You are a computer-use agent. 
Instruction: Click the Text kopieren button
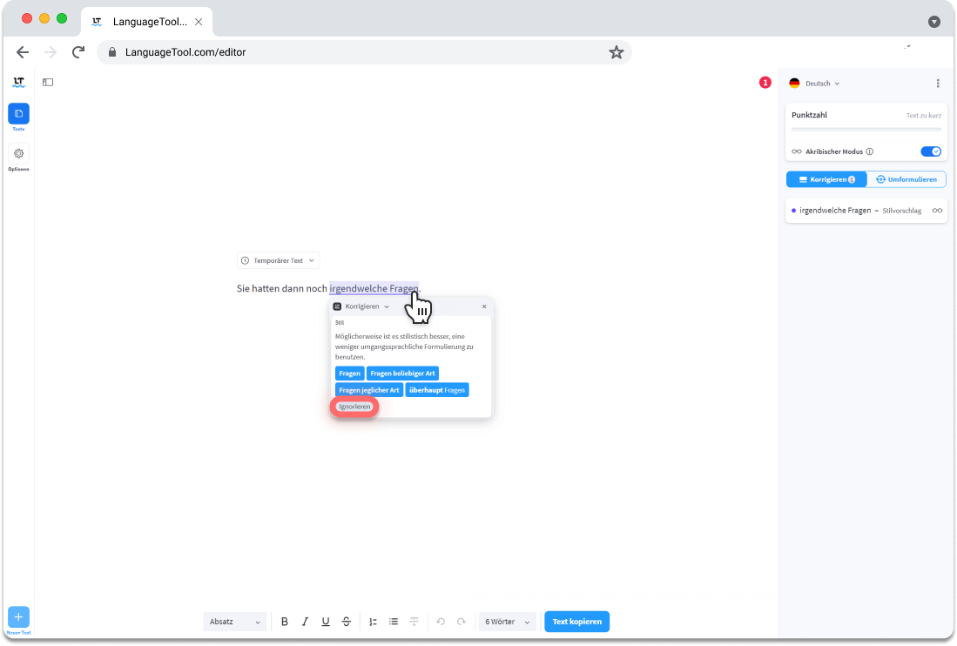click(576, 622)
